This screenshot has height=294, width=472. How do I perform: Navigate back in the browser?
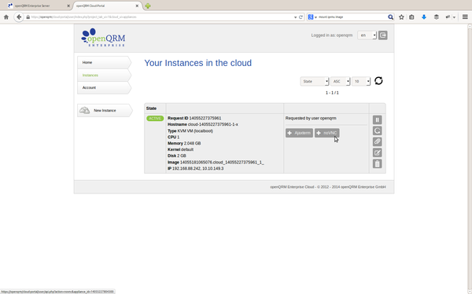pos(19,17)
